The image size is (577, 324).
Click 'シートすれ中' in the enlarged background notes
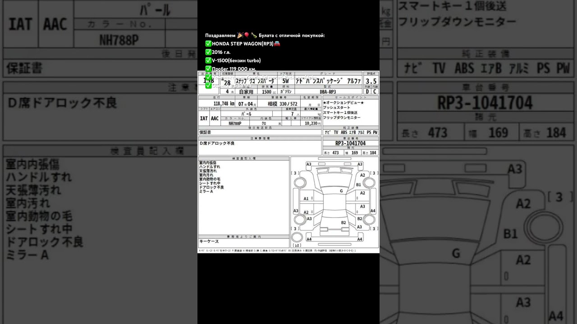(39, 229)
